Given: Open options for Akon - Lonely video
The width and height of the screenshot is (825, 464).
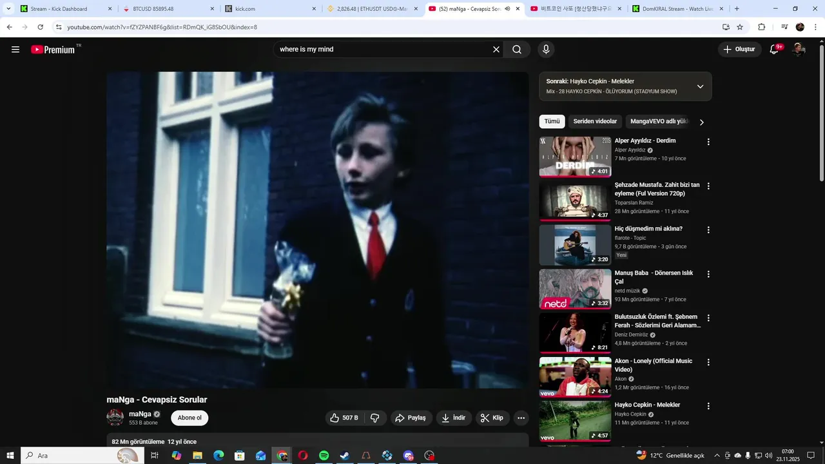Looking at the screenshot, I should pos(708,362).
